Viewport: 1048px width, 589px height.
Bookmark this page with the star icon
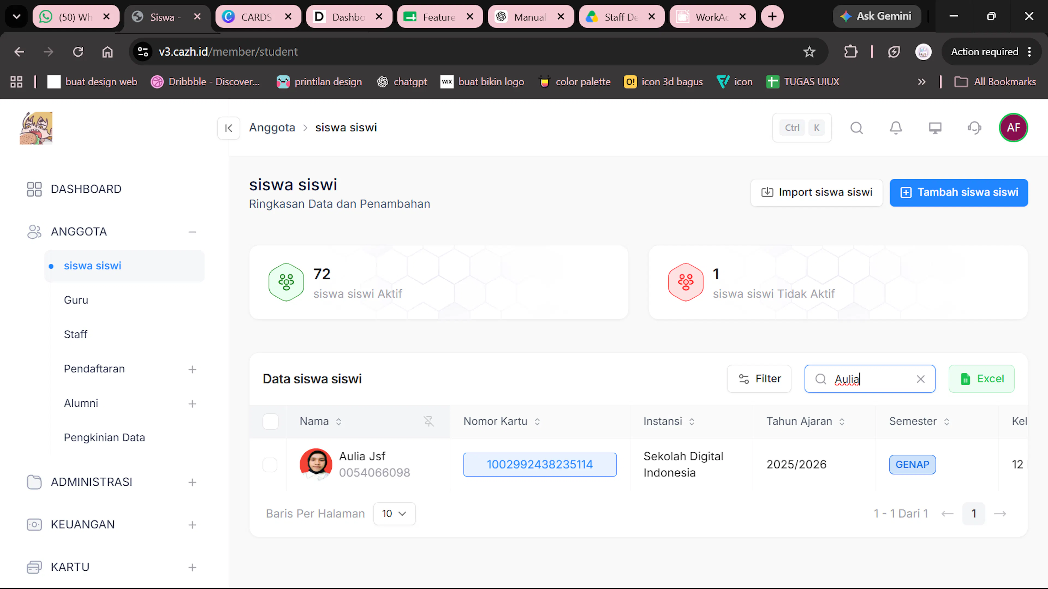pos(809,52)
